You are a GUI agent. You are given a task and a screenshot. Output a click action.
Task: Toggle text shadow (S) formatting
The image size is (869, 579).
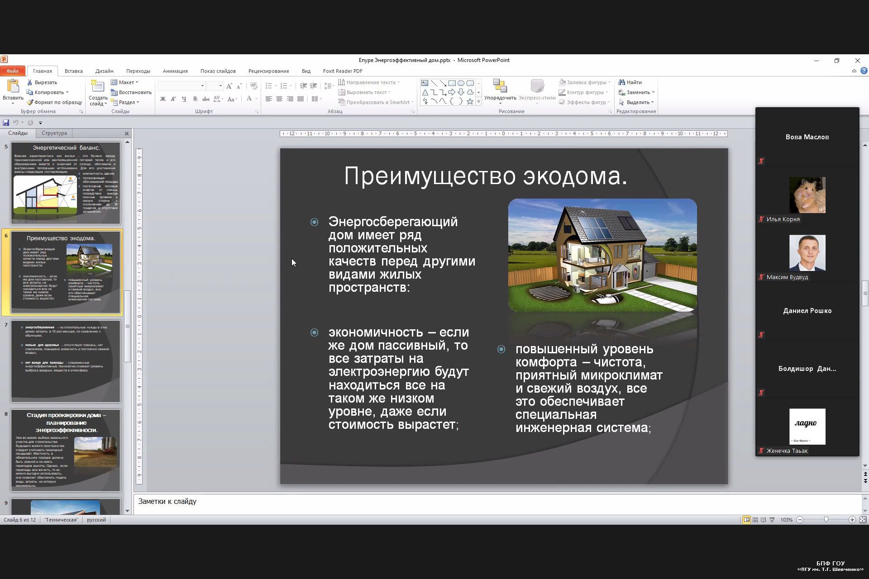coord(195,99)
